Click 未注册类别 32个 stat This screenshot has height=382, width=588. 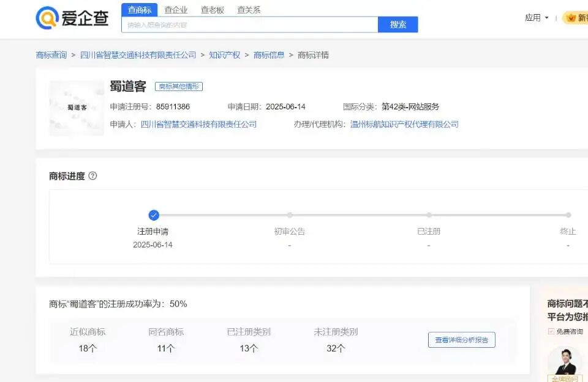point(336,340)
